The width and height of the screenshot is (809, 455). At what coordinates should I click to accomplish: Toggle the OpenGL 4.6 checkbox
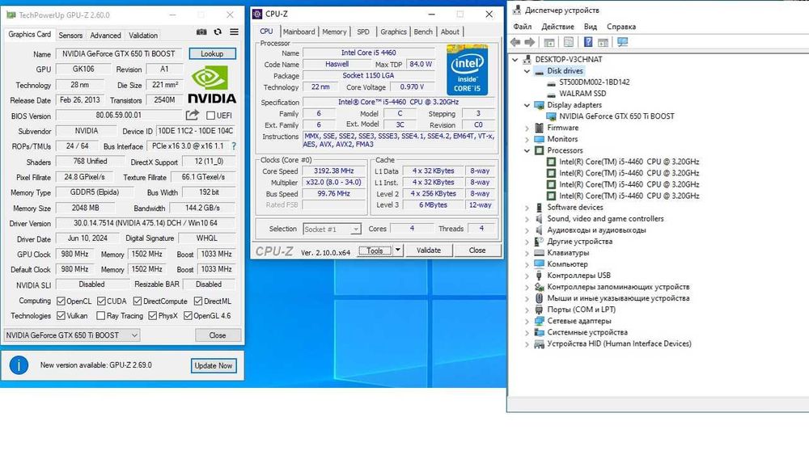[188, 316]
